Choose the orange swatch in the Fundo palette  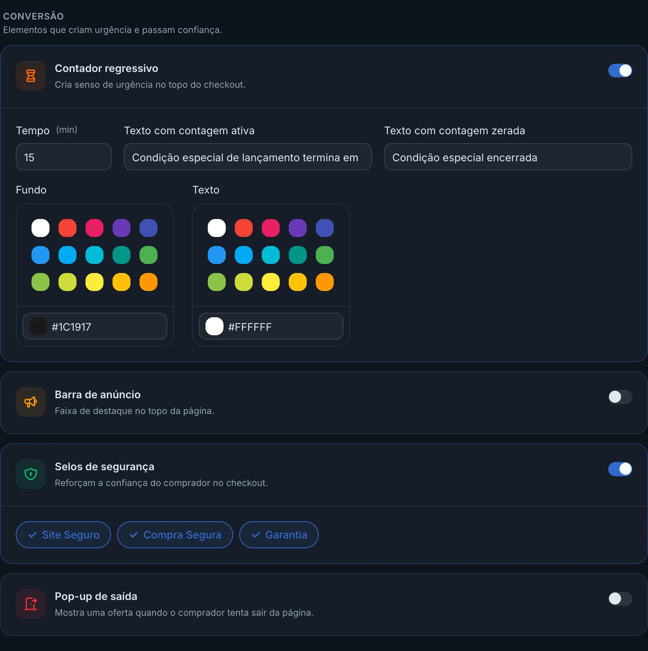click(x=148, y=282)
